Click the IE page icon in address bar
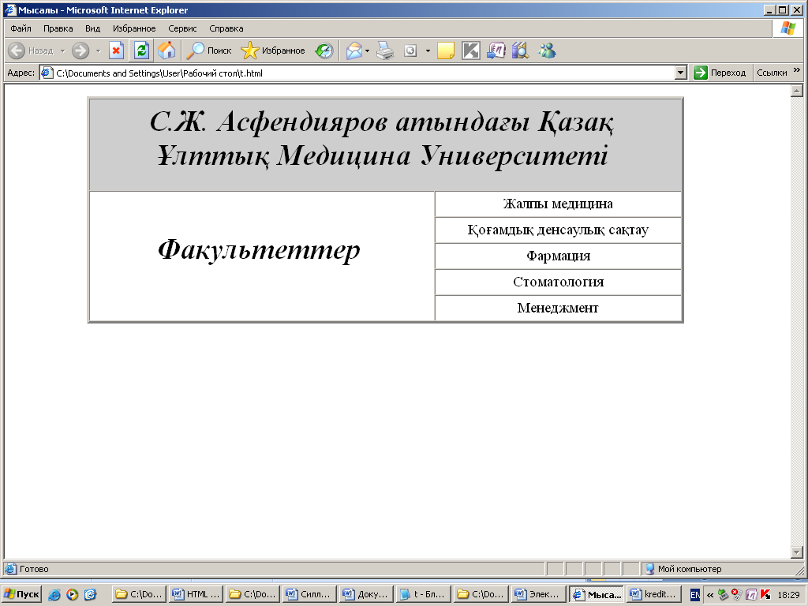 coord(47,73)
